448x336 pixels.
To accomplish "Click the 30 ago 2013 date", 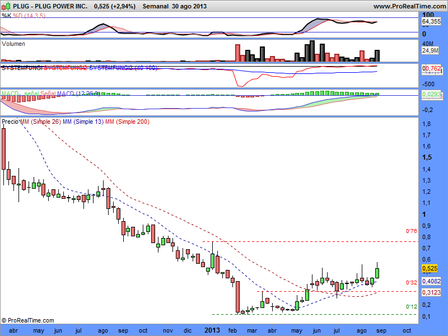I will pos(189,6).
